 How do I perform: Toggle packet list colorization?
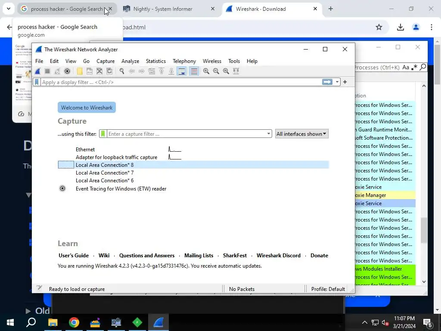194,71
